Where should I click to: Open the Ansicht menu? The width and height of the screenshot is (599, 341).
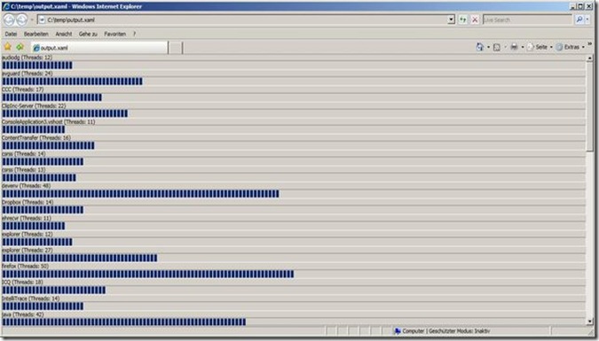(63, 34)
